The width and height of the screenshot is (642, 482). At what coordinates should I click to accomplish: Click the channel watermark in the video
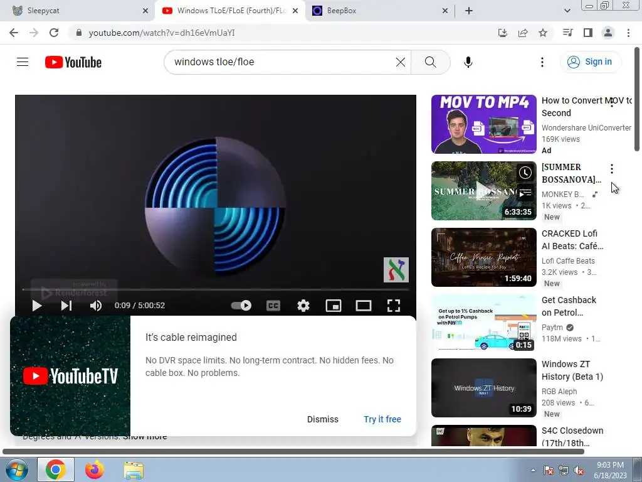396,270
